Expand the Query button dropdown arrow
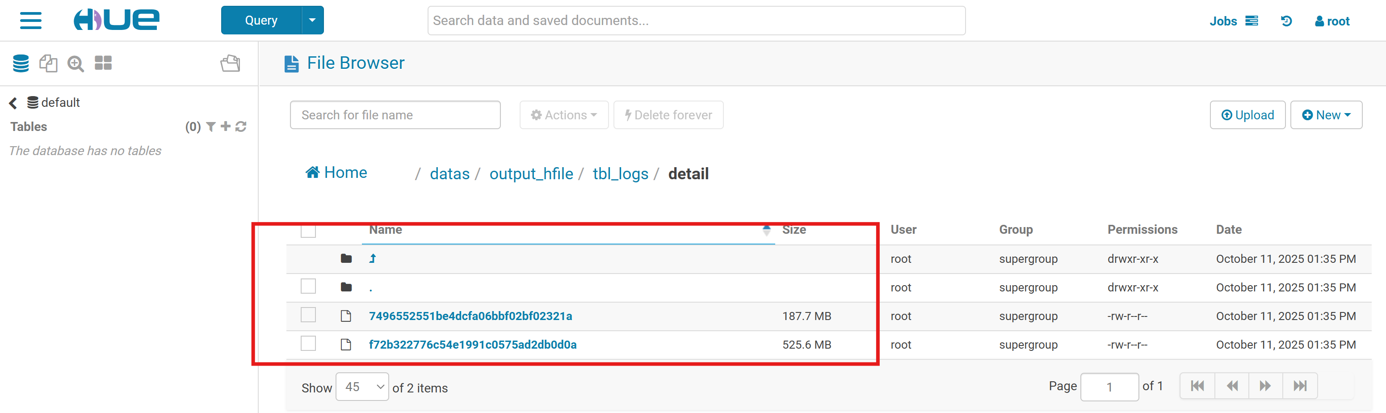1386x413 pixels. coord(313,21)
